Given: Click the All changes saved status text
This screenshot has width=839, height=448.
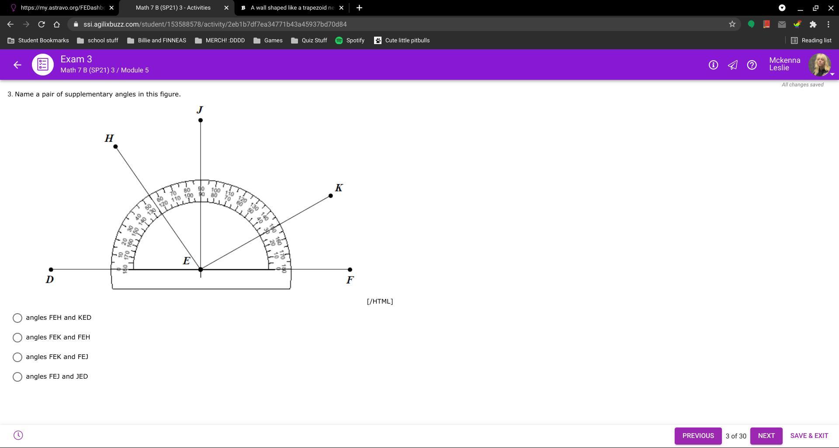Looking at the screenshot, I should (x=802, y=85).
